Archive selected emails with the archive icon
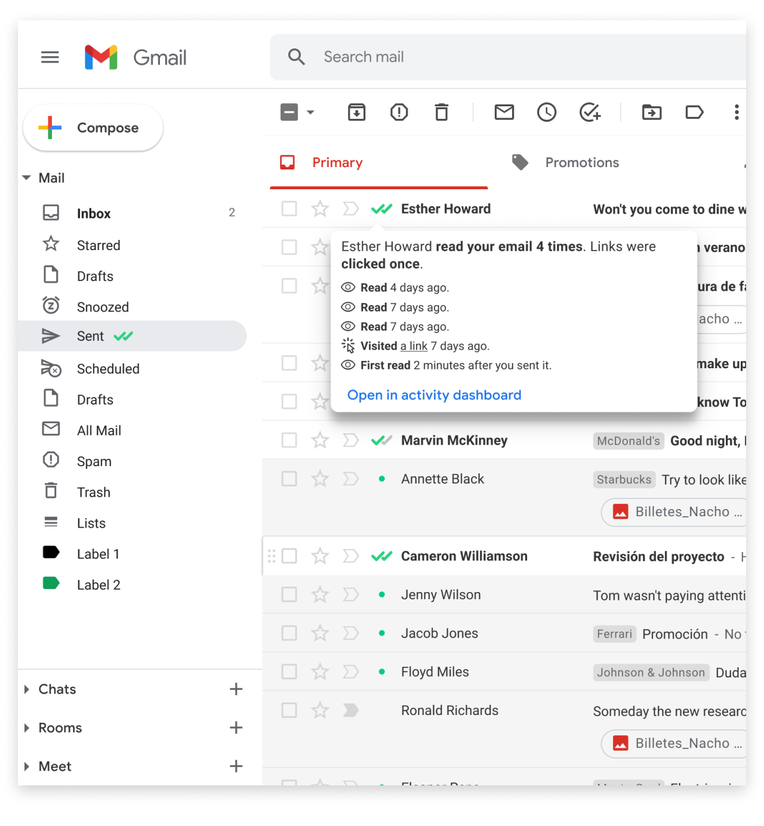Image resolution: width=764 pixels, height=826 pixels. (357, 112)
